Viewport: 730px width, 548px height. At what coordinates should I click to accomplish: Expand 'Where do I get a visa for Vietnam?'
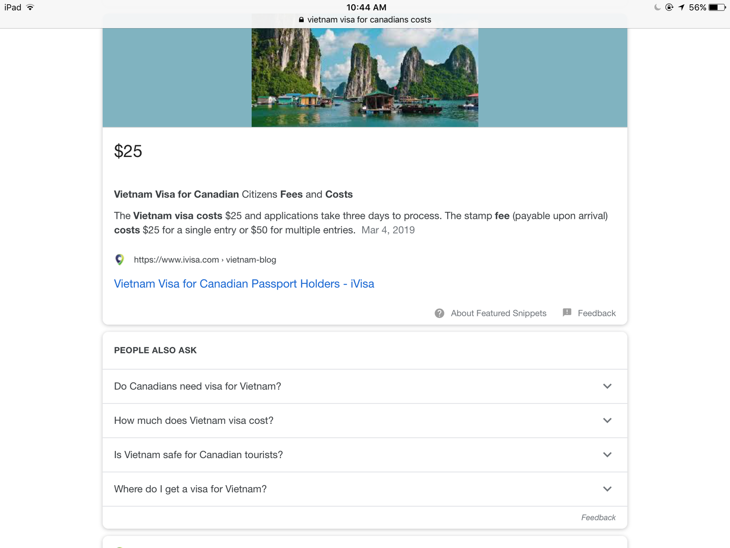[365, 489]
